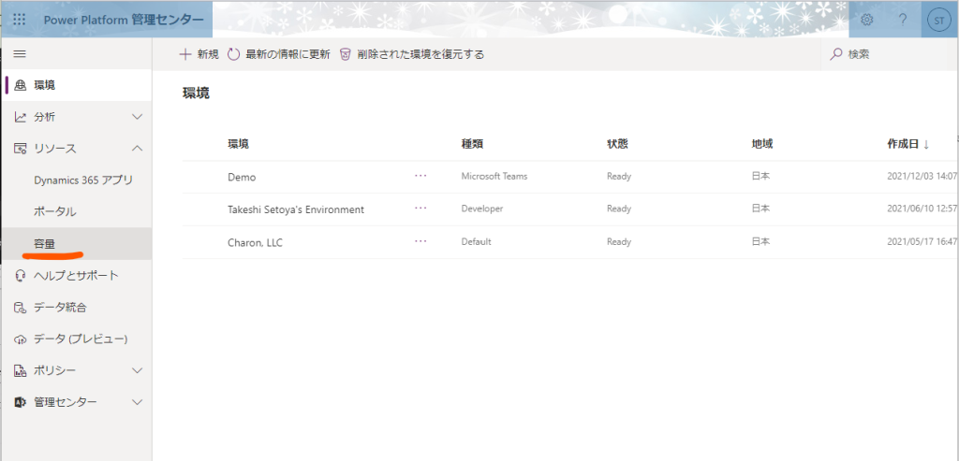Click the Power Platform 管理センター title

pos(124,20)
